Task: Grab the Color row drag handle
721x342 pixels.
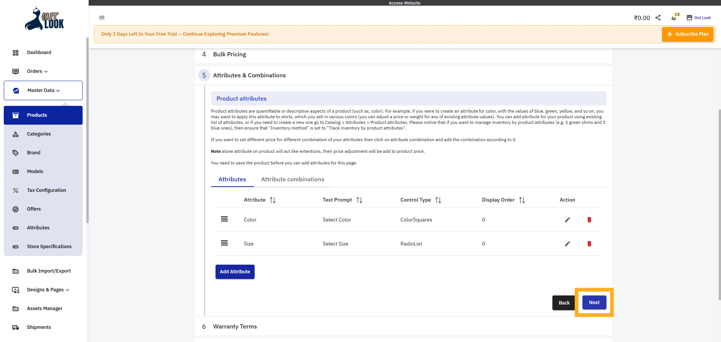Action: coord(224,219)
